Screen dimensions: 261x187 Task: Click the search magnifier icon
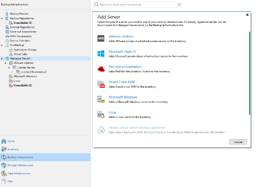pos(97,5)
